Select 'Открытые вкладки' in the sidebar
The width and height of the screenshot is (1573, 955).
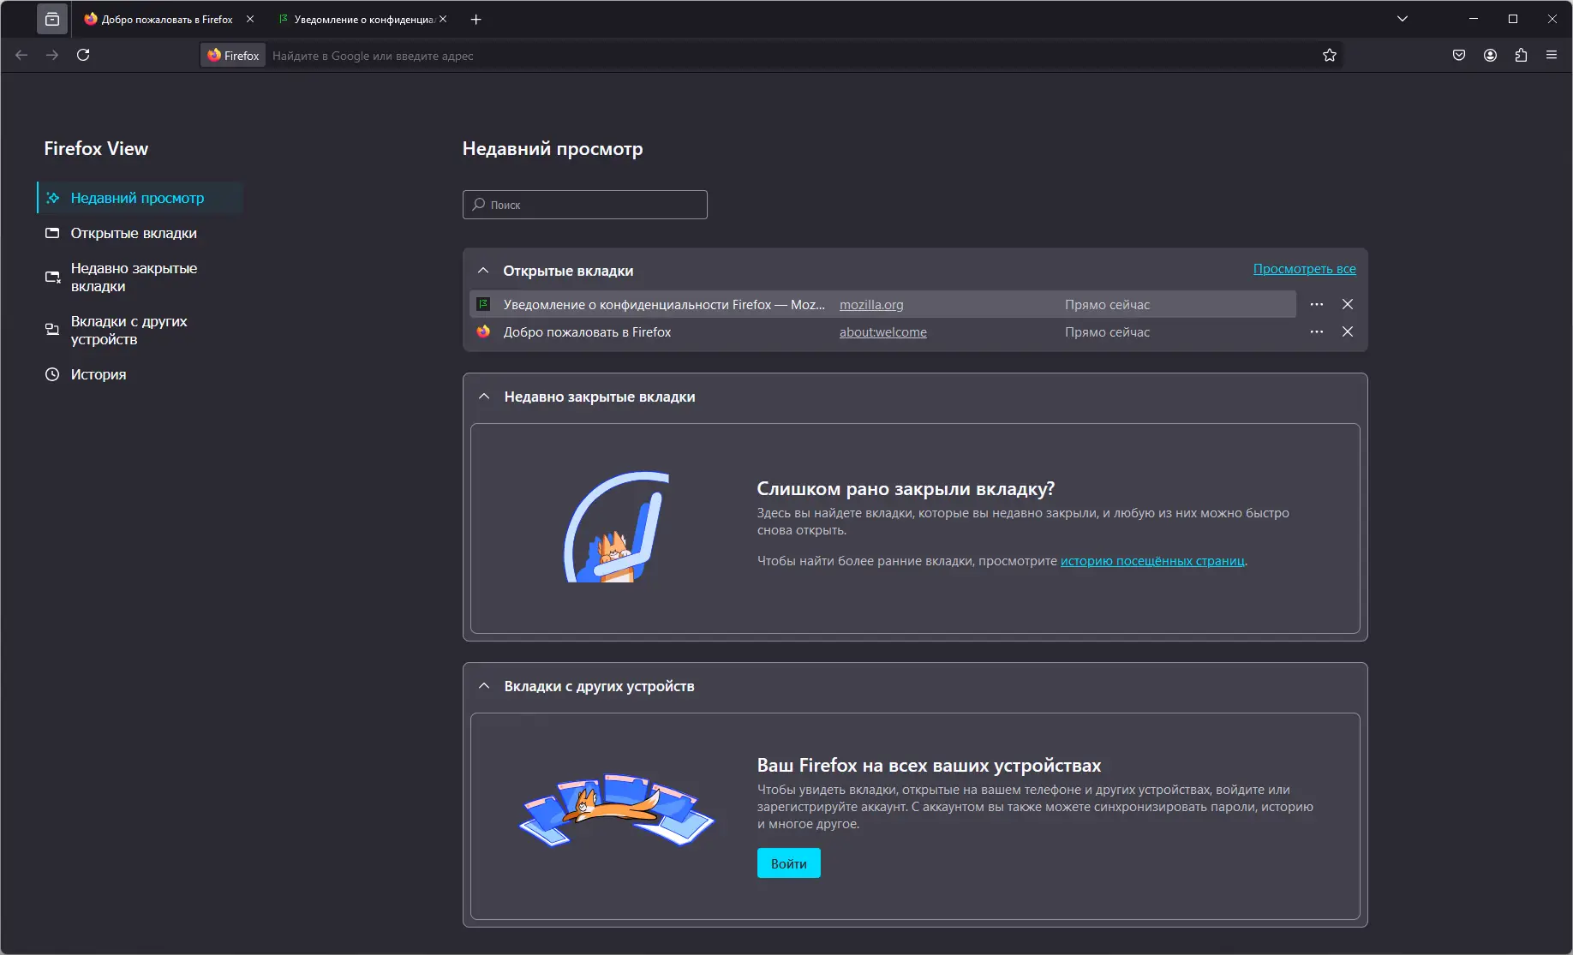[140, 233]
